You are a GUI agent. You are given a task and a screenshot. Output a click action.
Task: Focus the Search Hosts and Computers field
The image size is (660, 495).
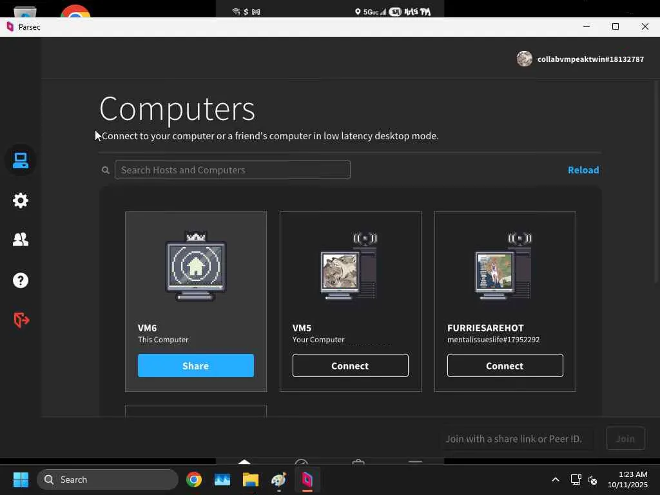pyautogui.click(x=232, y=170)
